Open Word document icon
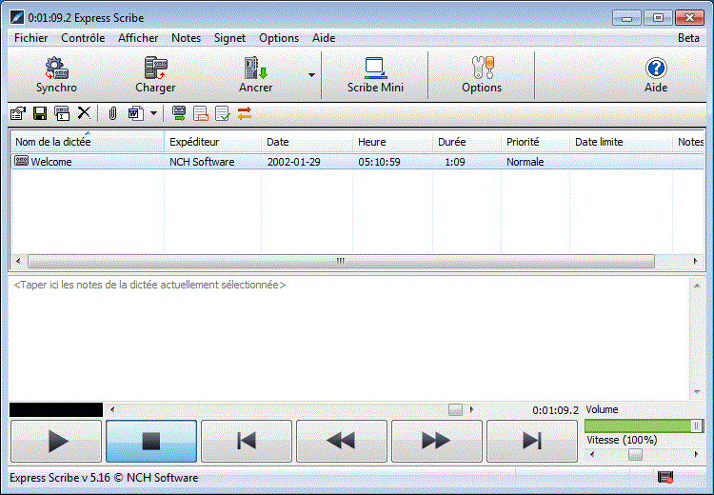The height and width of the screenshot is (495, 714). pyautogui.click(x=136, y=113)
